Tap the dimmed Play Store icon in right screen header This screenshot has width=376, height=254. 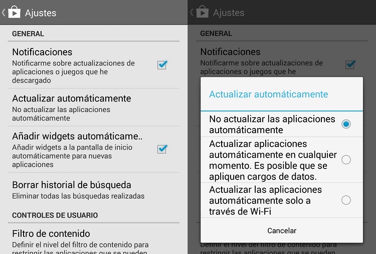click(203, 12)
